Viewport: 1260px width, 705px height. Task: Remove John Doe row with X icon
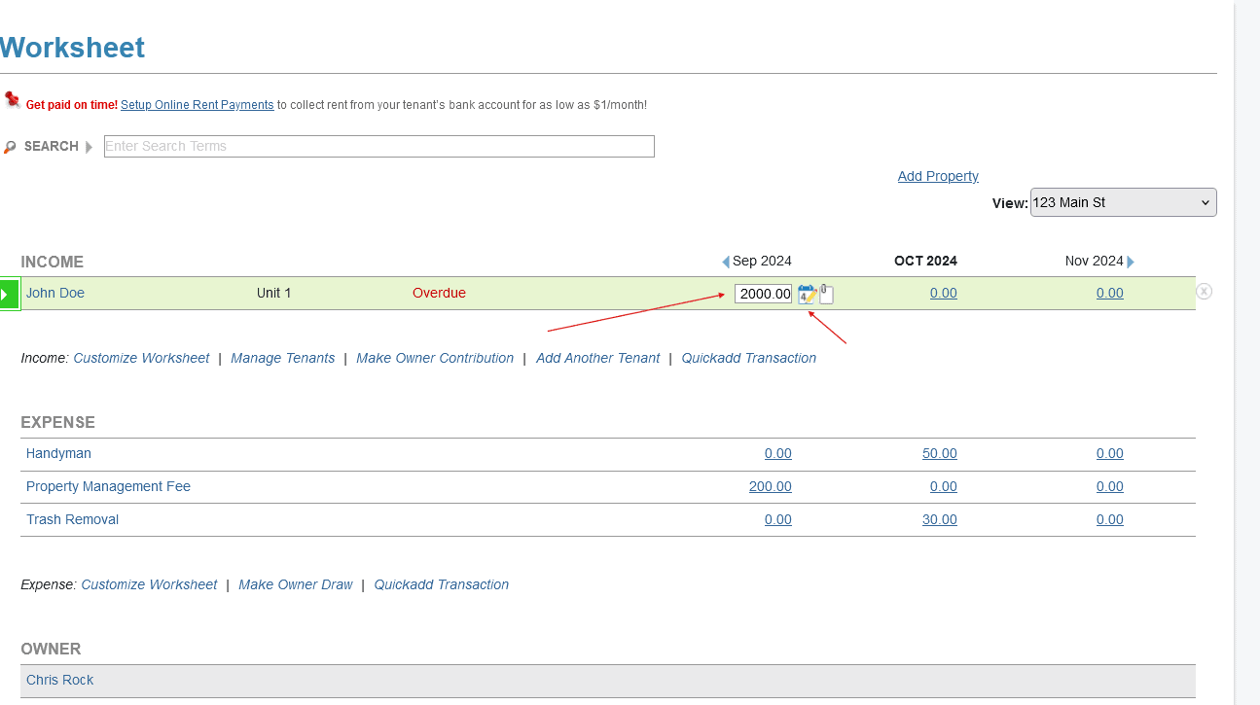click(1204, 291)
